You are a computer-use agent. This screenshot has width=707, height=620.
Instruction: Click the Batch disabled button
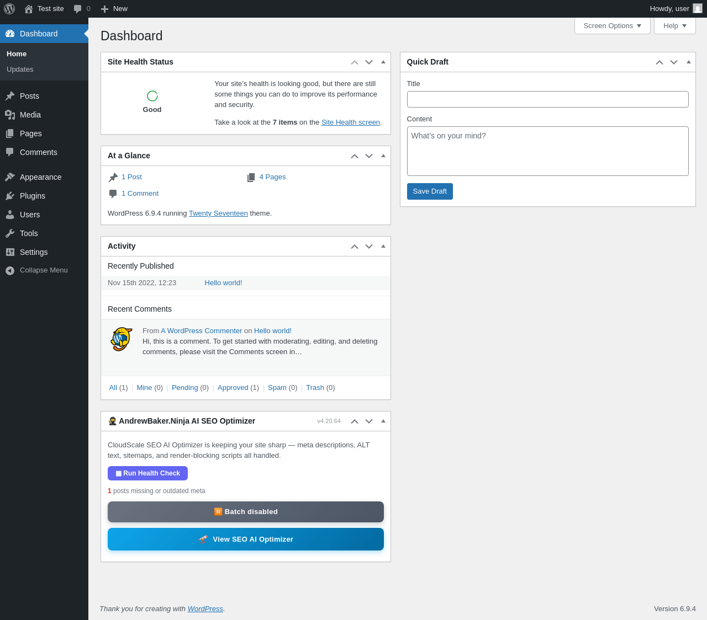[246, 512]
